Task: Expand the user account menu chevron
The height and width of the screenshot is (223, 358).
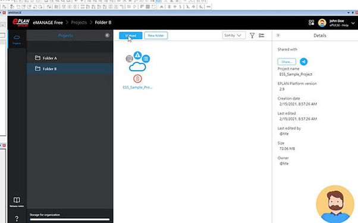Action: pos(353,23)
